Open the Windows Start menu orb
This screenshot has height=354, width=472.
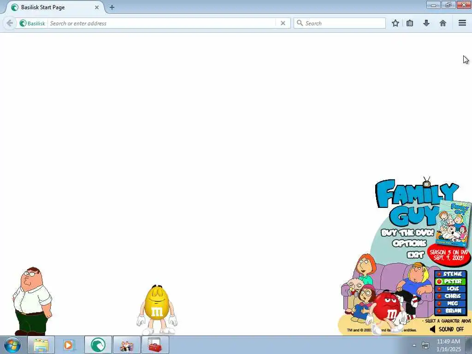tap(12, 345)
